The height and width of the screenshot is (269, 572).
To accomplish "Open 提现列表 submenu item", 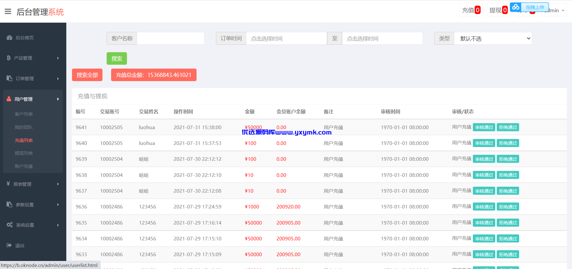I will pyautogui.click(x=24, y=153).
